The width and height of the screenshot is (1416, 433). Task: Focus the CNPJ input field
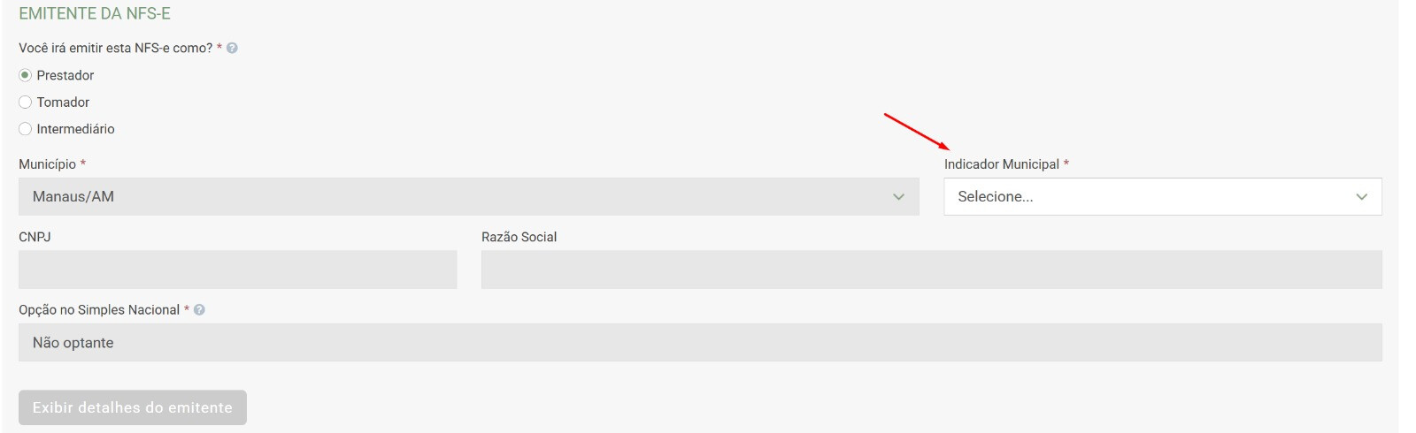[237, 270]
